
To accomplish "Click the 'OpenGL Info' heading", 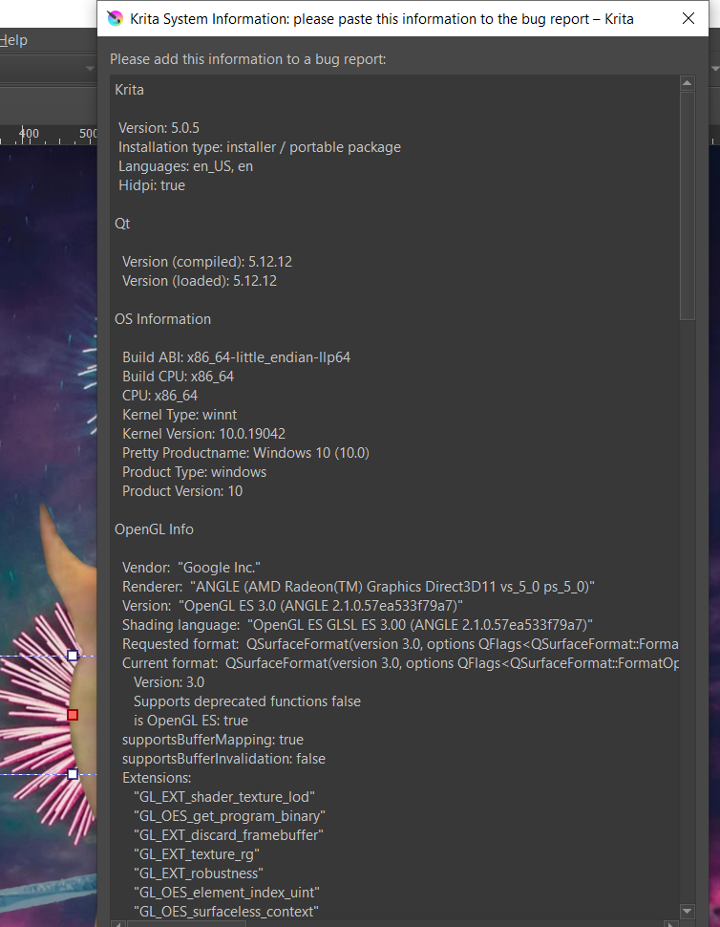I will (x=154, y=529).
